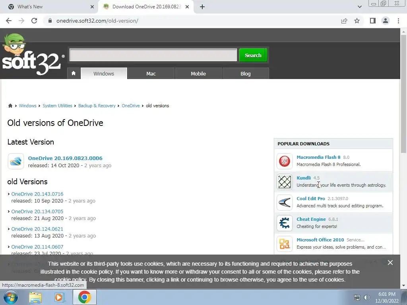Click the browser forward arrow
407x305 pixels.
tap(21, 21)
